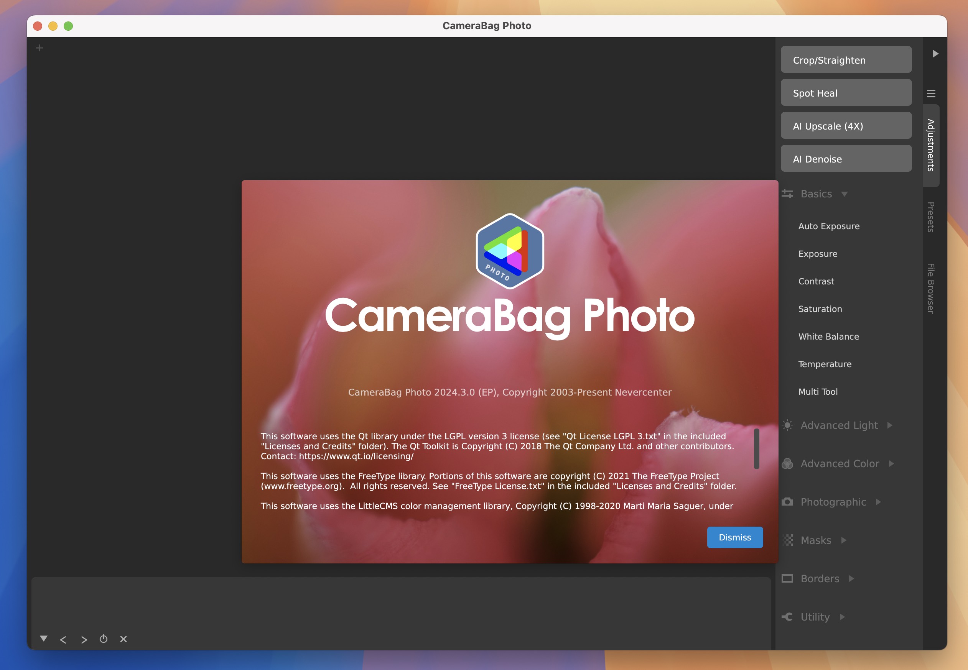
Task: Add the Contrast adjustment
Action: click(x=816, y=281)
